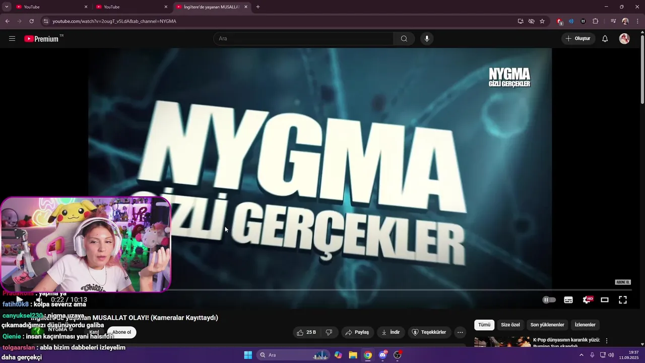Select the Tümü filter chip

[484, 325]
